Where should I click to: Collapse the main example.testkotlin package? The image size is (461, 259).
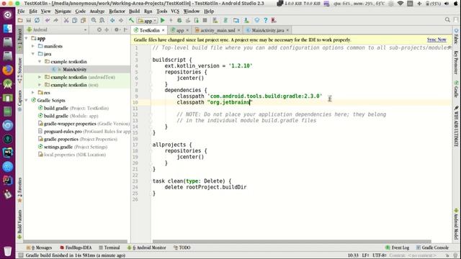40,62
